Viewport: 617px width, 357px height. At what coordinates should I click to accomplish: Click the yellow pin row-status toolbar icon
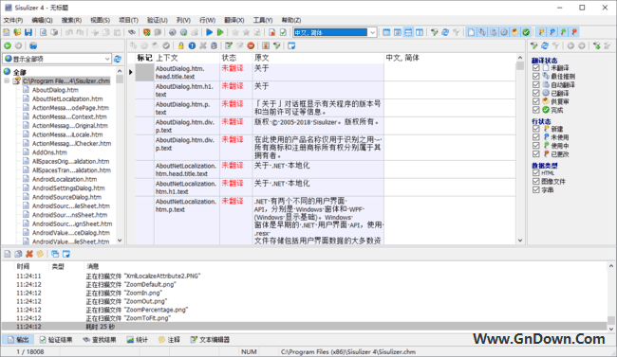click(541, 32)
